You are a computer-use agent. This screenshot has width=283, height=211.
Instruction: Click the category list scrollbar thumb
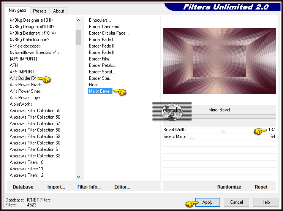tap(78, 38)
